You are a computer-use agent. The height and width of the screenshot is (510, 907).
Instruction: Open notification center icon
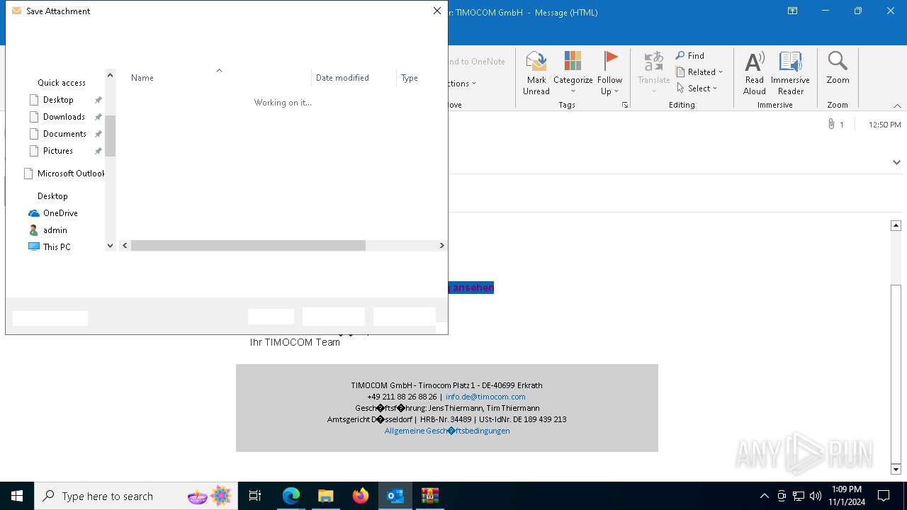coord(884,496)
